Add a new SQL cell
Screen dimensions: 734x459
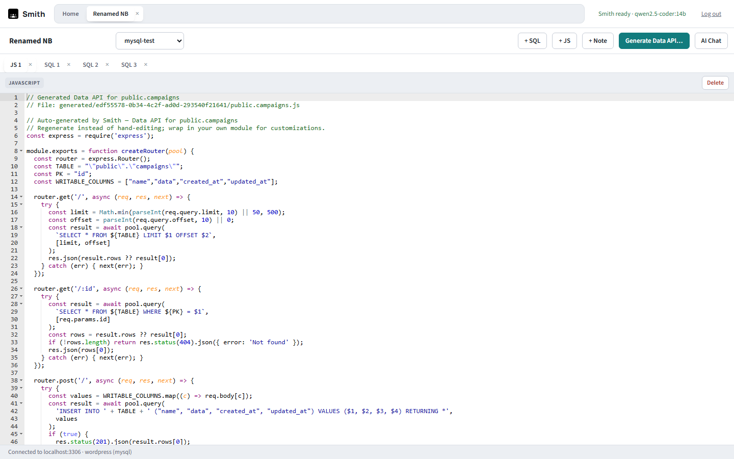point(532,41)
